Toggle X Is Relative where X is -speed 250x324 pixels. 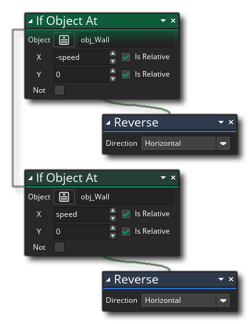coord(126,57)
